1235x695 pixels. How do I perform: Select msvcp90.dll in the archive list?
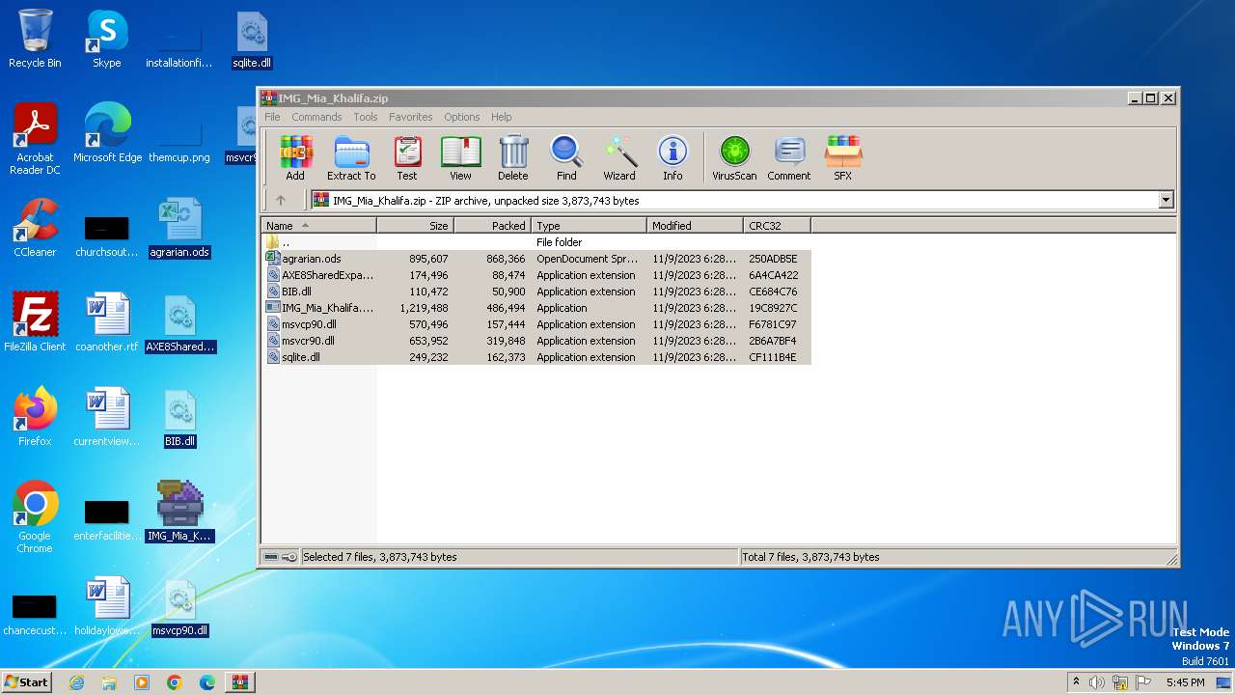click(x=535, y=324)
